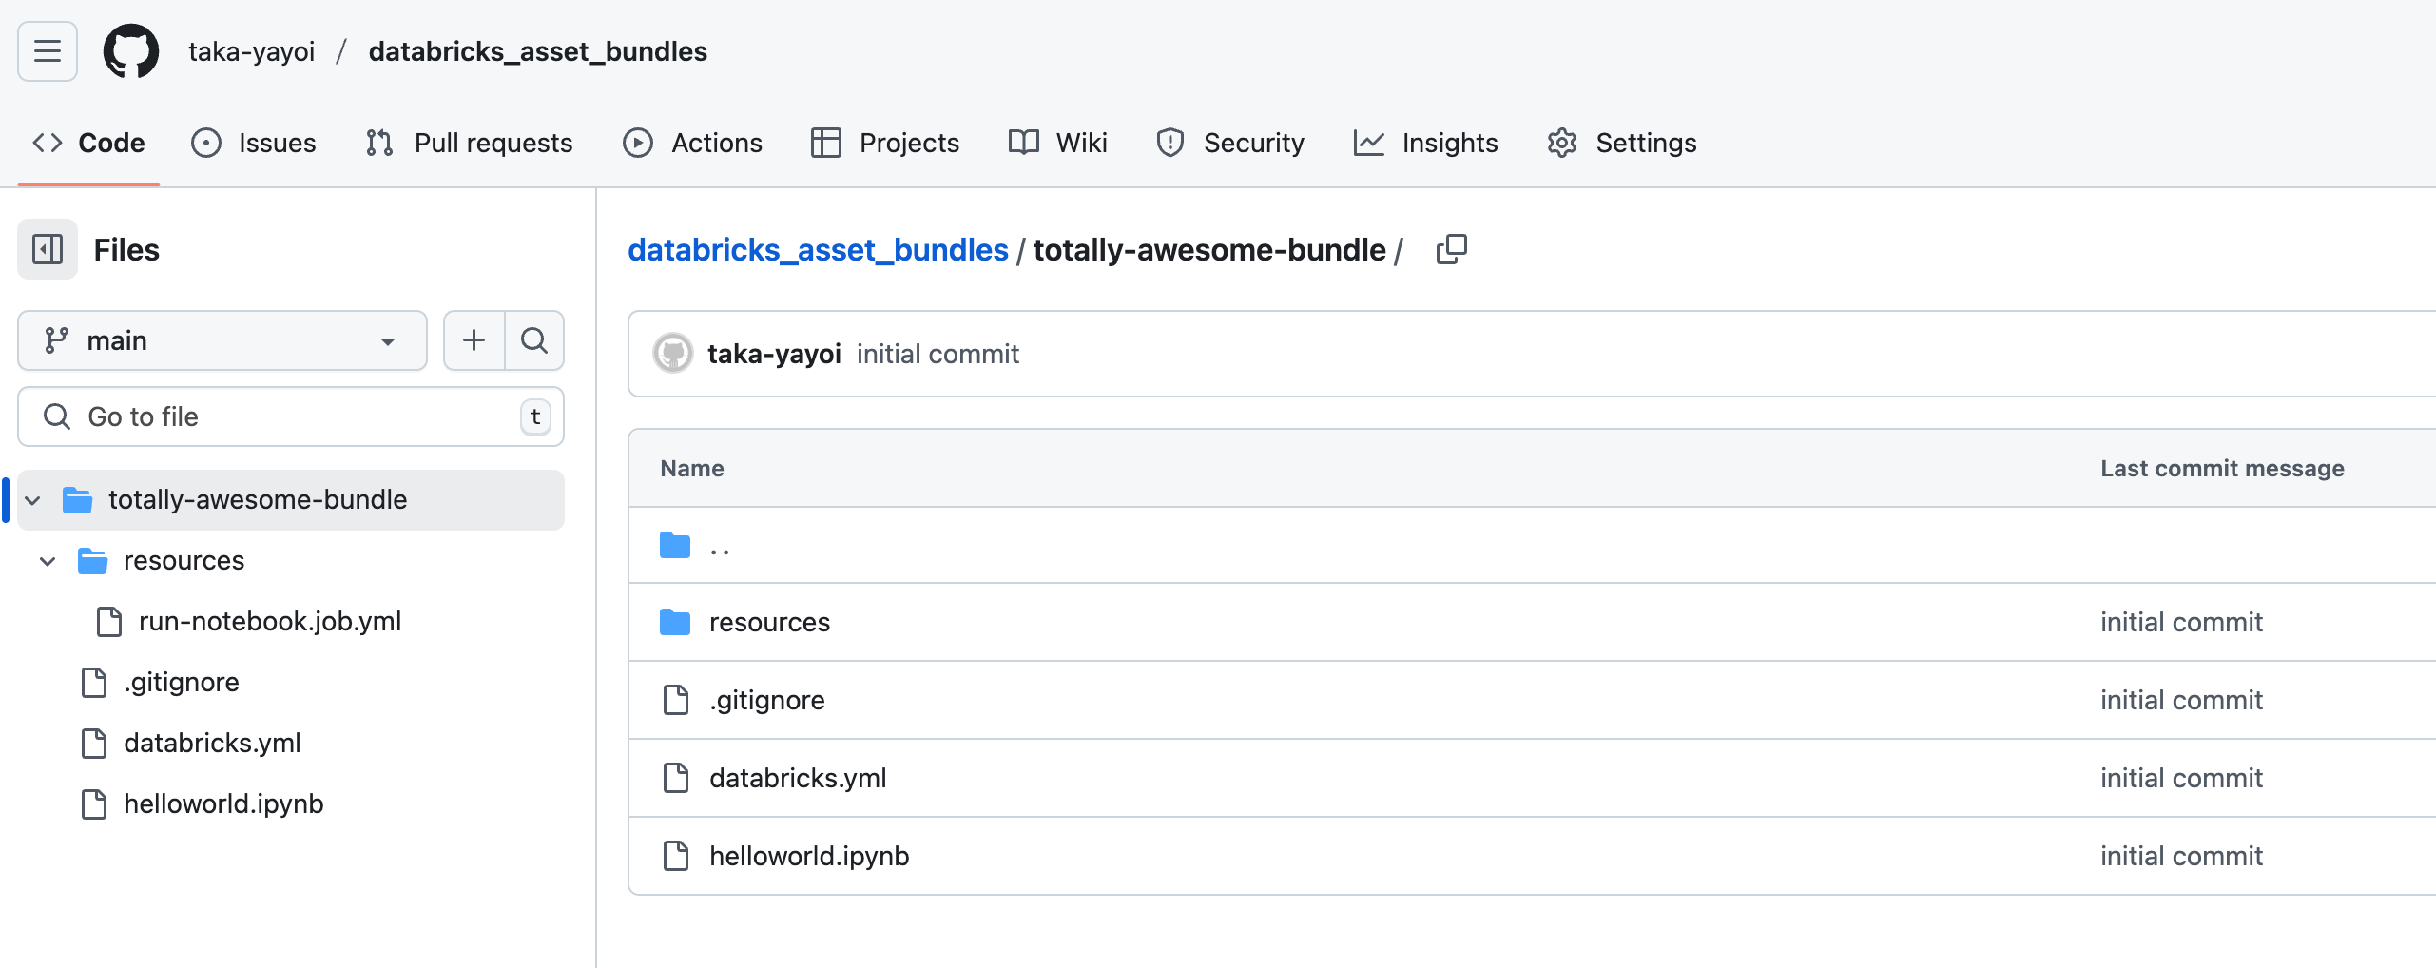Click the GitHub logo home icon
Screen dimensions: 2436x968
coord(131,51)
